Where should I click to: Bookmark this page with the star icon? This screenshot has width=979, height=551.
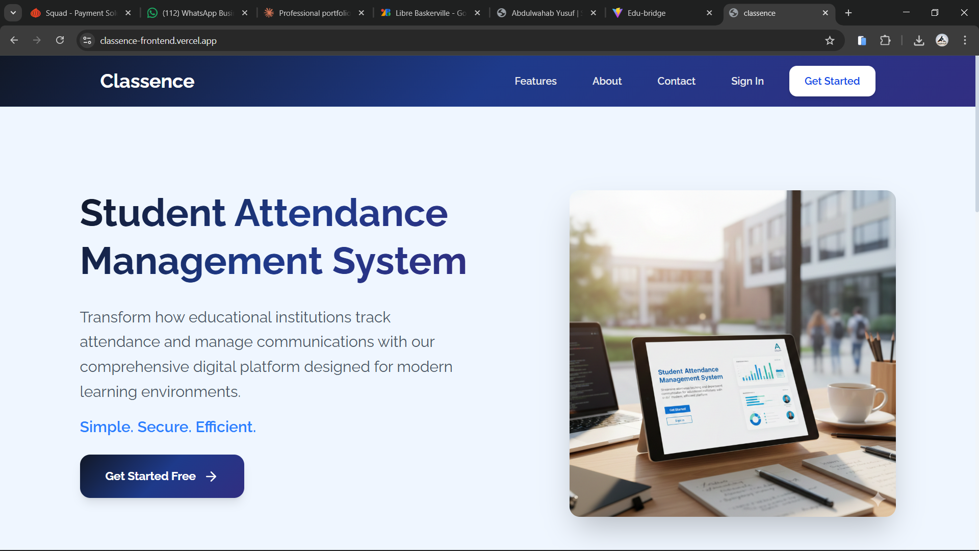[830, 40]
